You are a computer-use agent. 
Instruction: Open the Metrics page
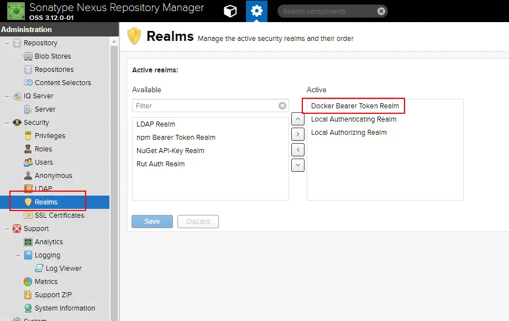46,282
